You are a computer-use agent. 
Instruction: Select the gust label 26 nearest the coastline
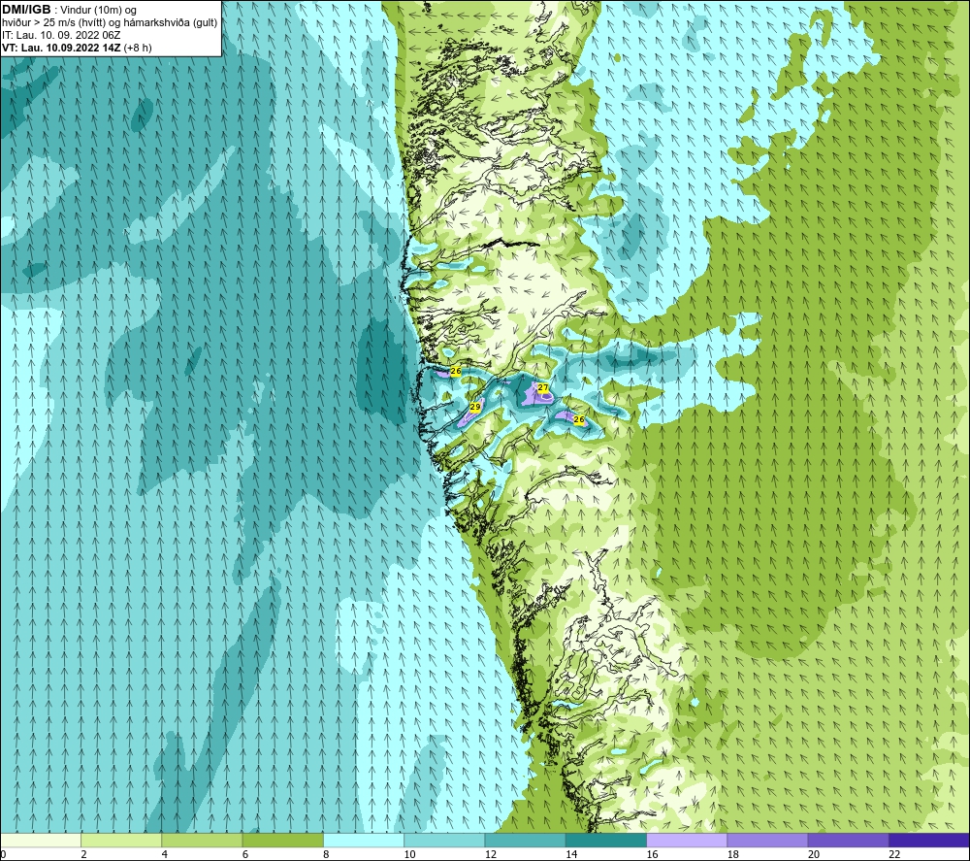456,371
